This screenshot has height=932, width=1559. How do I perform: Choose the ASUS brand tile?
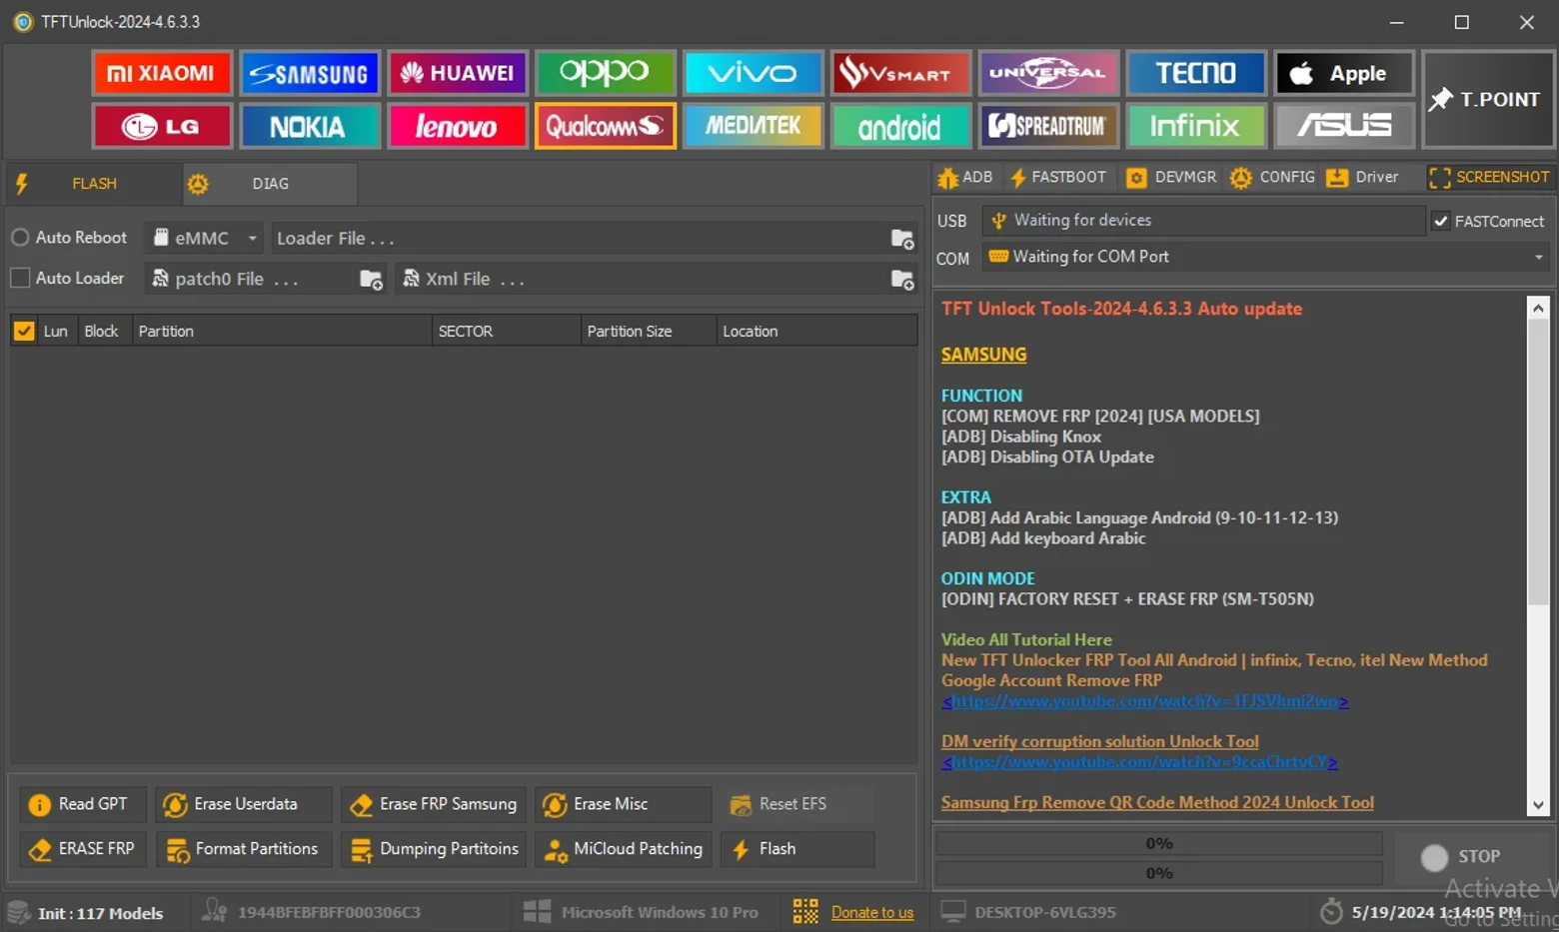(x=1344, y=126)
